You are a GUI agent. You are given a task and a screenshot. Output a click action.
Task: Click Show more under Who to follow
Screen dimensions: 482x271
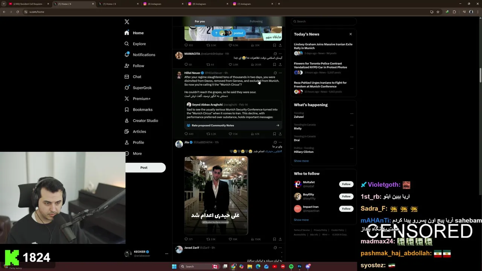301,220
